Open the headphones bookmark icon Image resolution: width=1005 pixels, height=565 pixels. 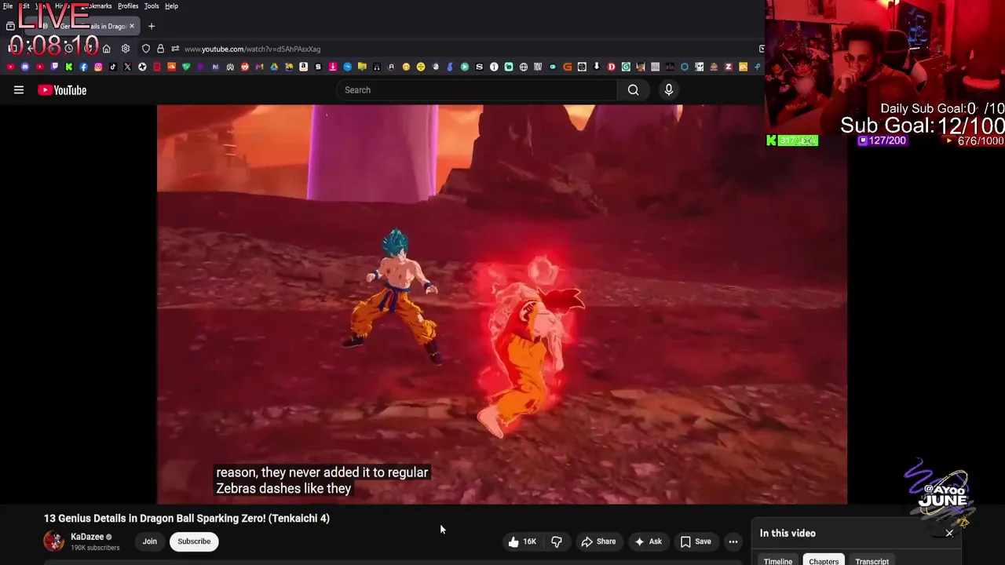pyautogui.click(x=377, y=67)
